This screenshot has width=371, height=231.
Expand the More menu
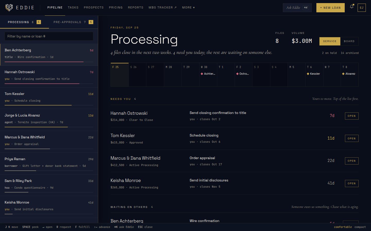coord(188,8)
